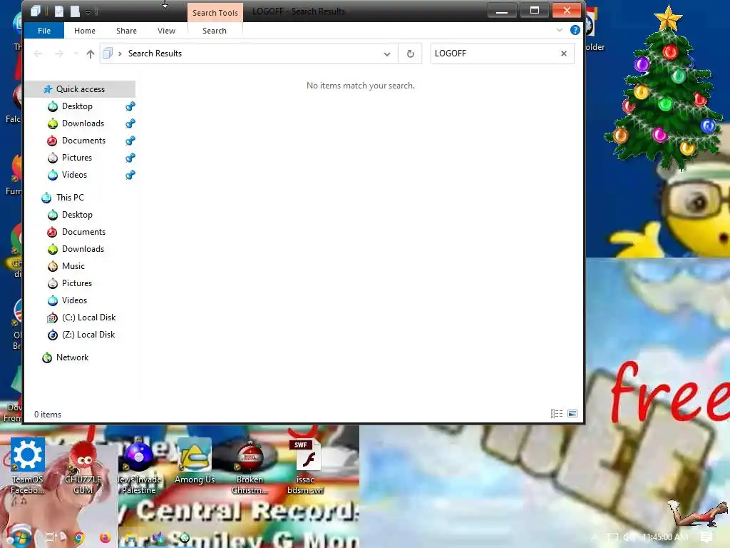
Task: Open the Action Center notifications icon
Action: click(x=706, y=537)
